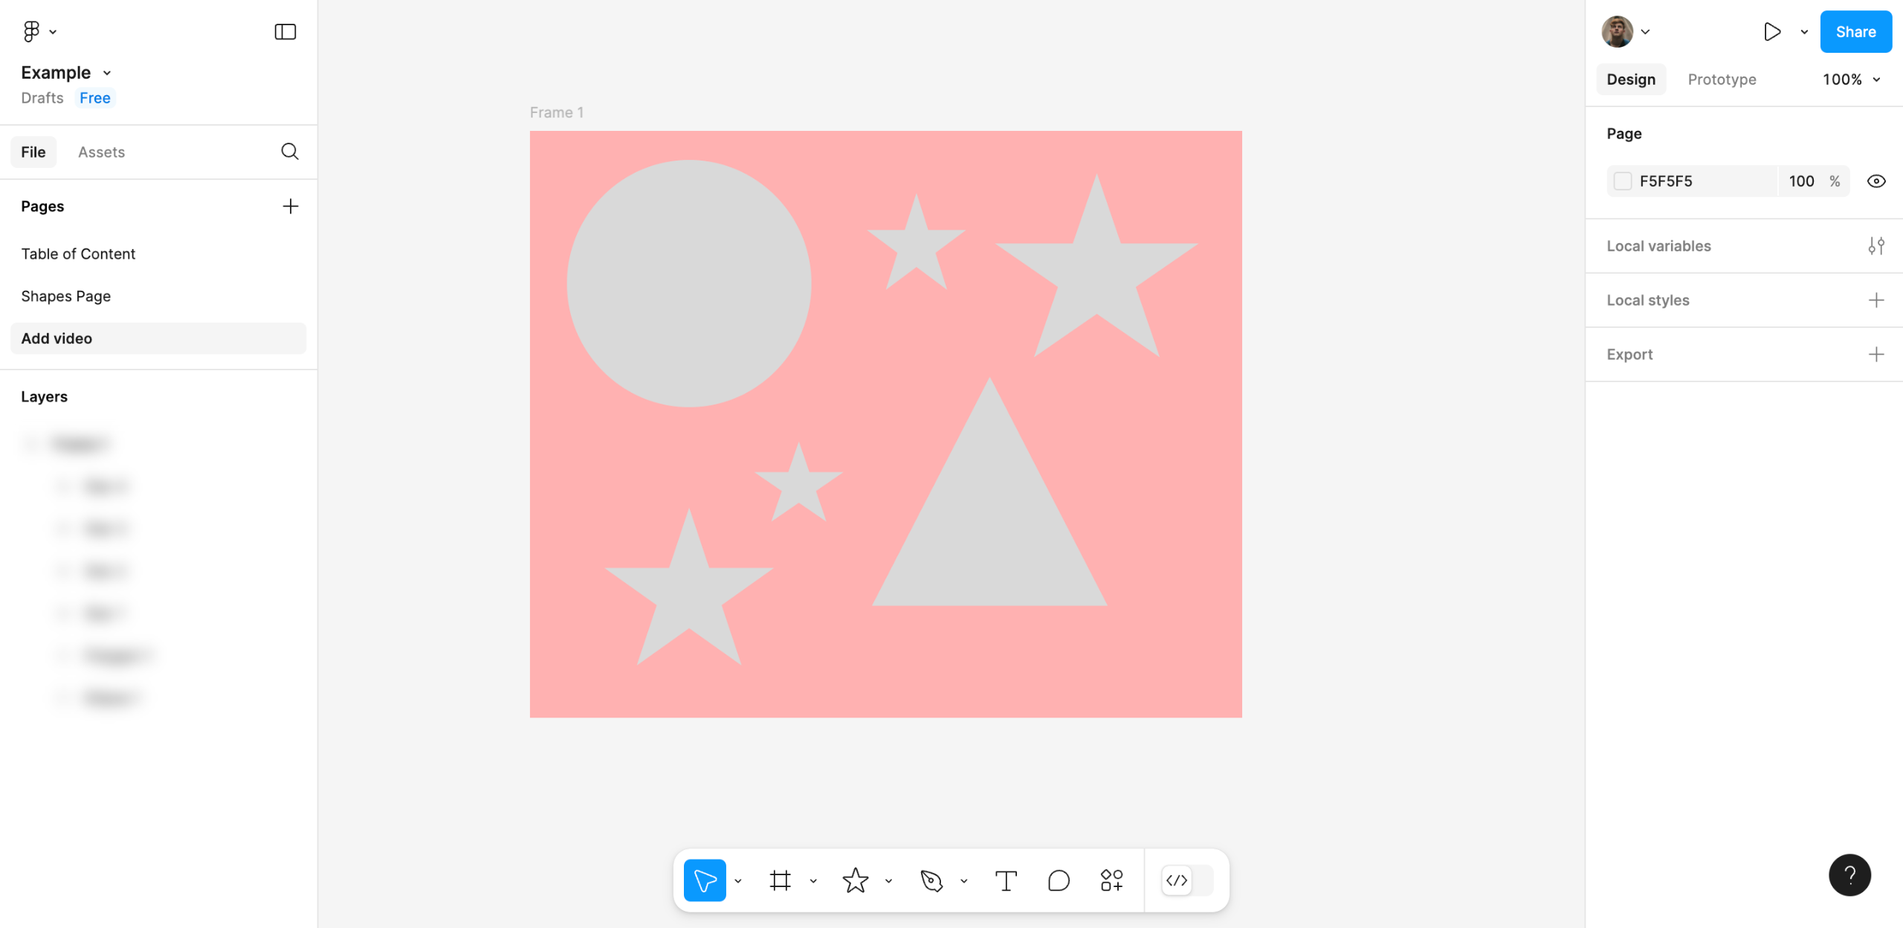Open the Actions and components tool
This screenshot has height=928, width=1903.
click(1111, 880)
